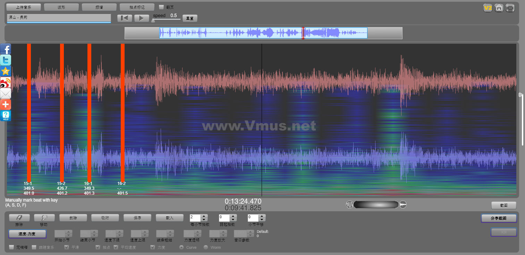This screenshot has height=255, width=525.
Task: Click the 吸附 snap button
Action: pos(105,218)
